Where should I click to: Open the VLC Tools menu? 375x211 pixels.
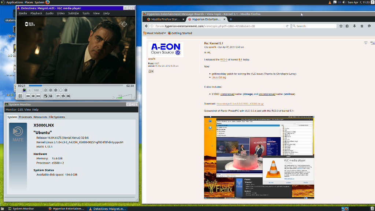[x=86, y=14]
